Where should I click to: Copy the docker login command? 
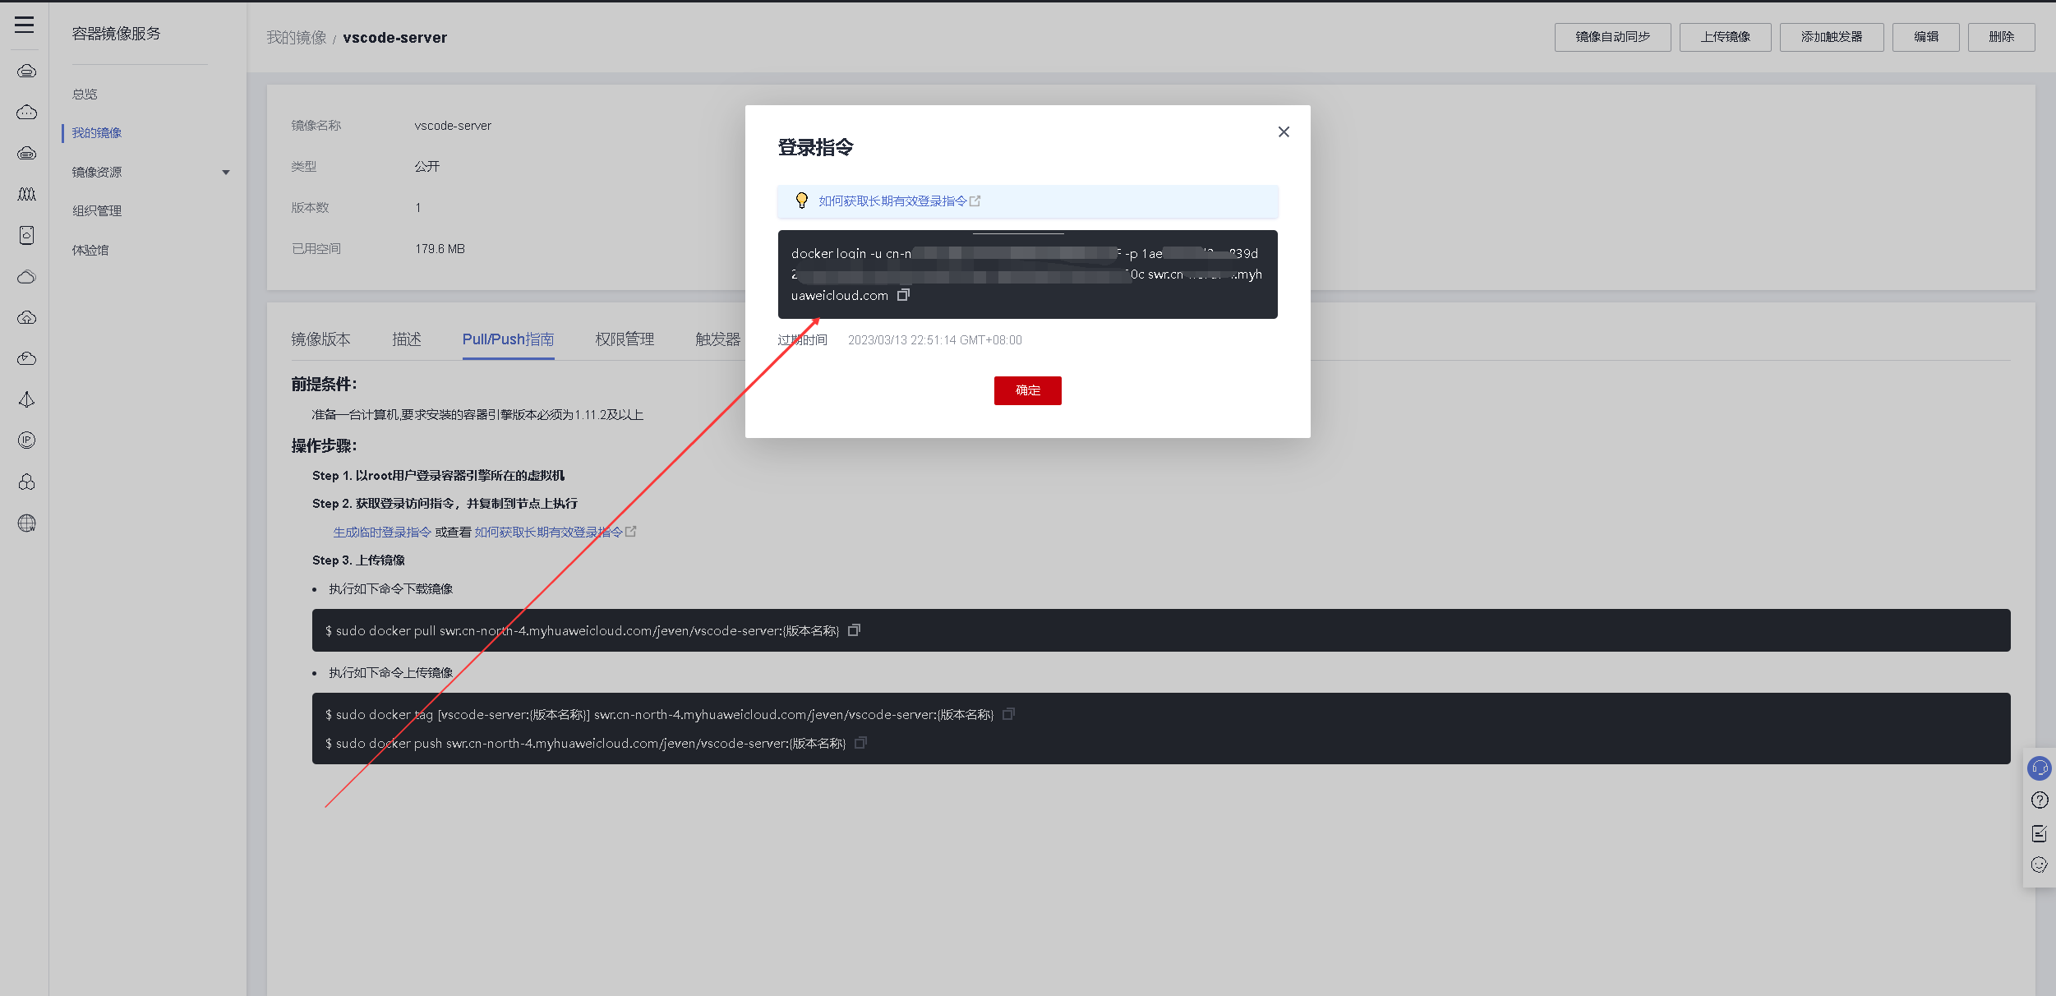coord(903,294)
